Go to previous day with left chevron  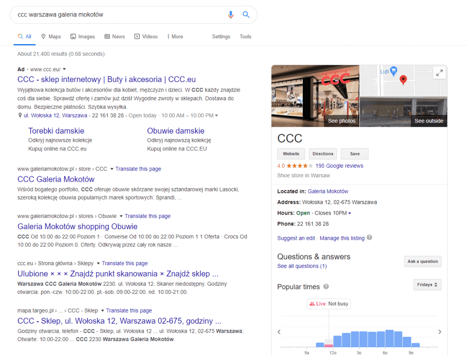[279, 332]
